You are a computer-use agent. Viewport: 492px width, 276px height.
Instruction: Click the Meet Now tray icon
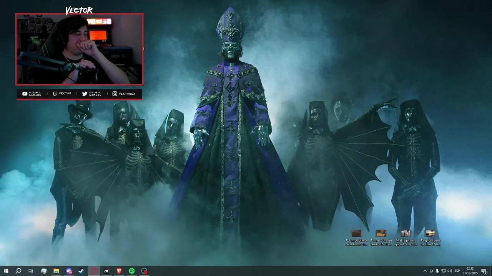coord(431,271)
